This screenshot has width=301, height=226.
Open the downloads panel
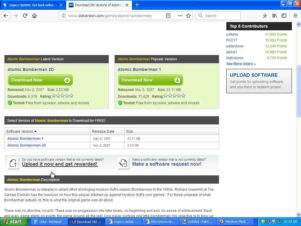(x=265, y=16)
